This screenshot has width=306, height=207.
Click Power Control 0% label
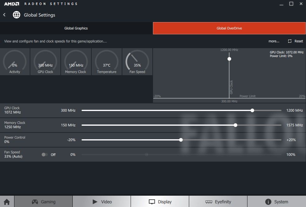click(x=15, y=140)
